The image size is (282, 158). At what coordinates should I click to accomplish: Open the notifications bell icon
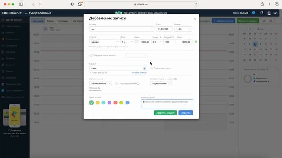tap(261, 13)
